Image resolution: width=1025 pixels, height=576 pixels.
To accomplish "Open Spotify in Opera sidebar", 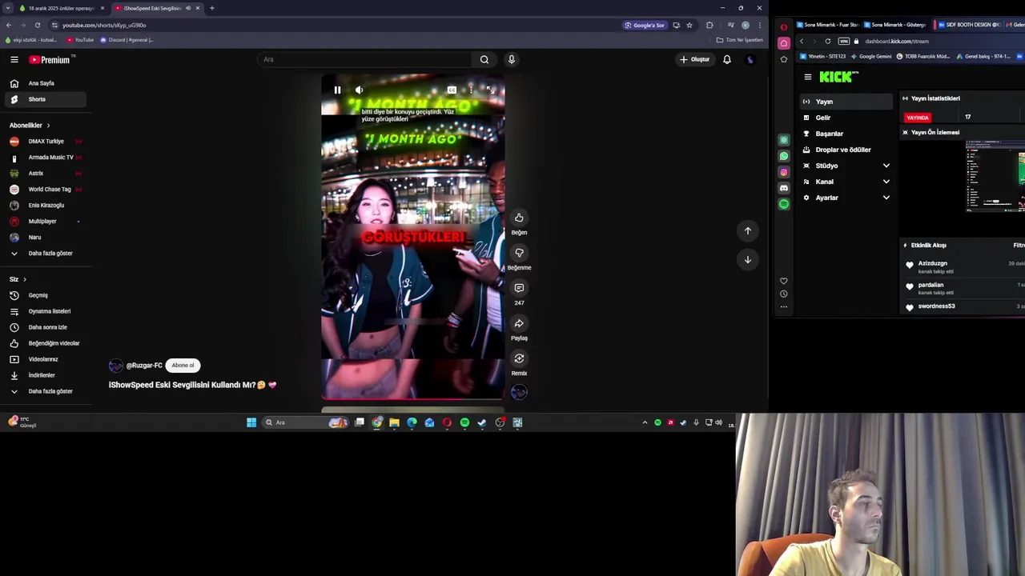I will (x=784, y=204).
